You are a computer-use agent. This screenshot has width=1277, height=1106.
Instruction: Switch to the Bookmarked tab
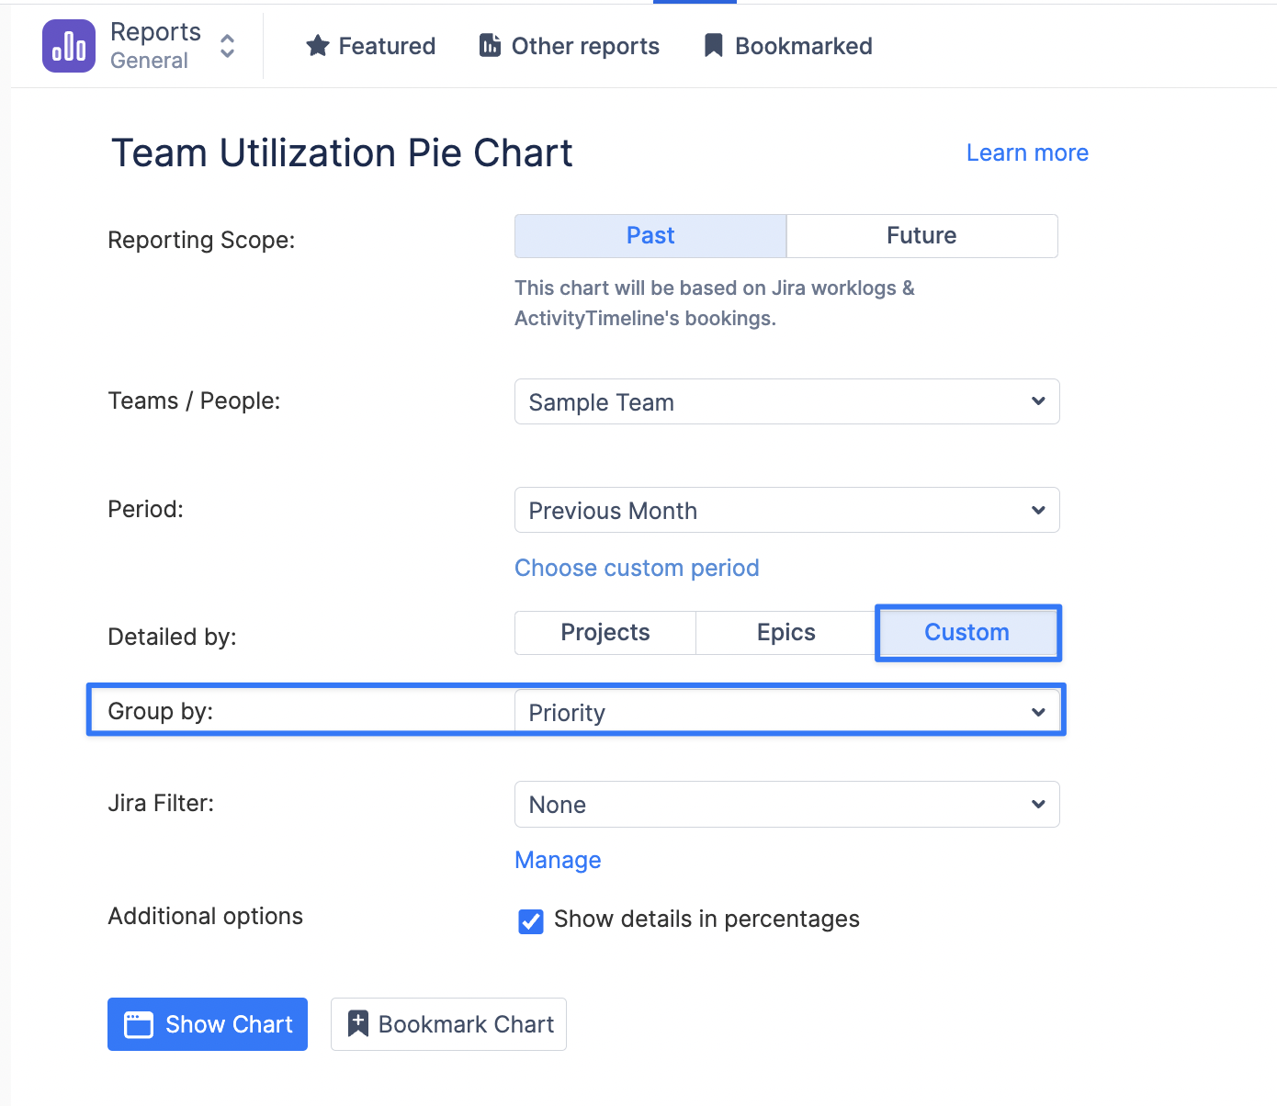[x=803, y=46]
